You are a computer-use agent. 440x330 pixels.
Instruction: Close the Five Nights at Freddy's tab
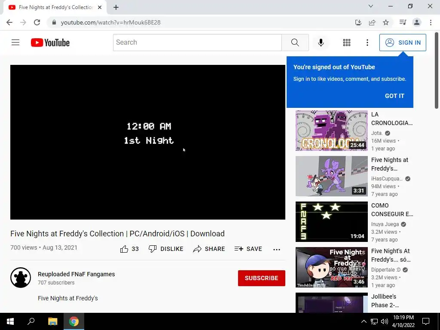(x=100, y=7)
